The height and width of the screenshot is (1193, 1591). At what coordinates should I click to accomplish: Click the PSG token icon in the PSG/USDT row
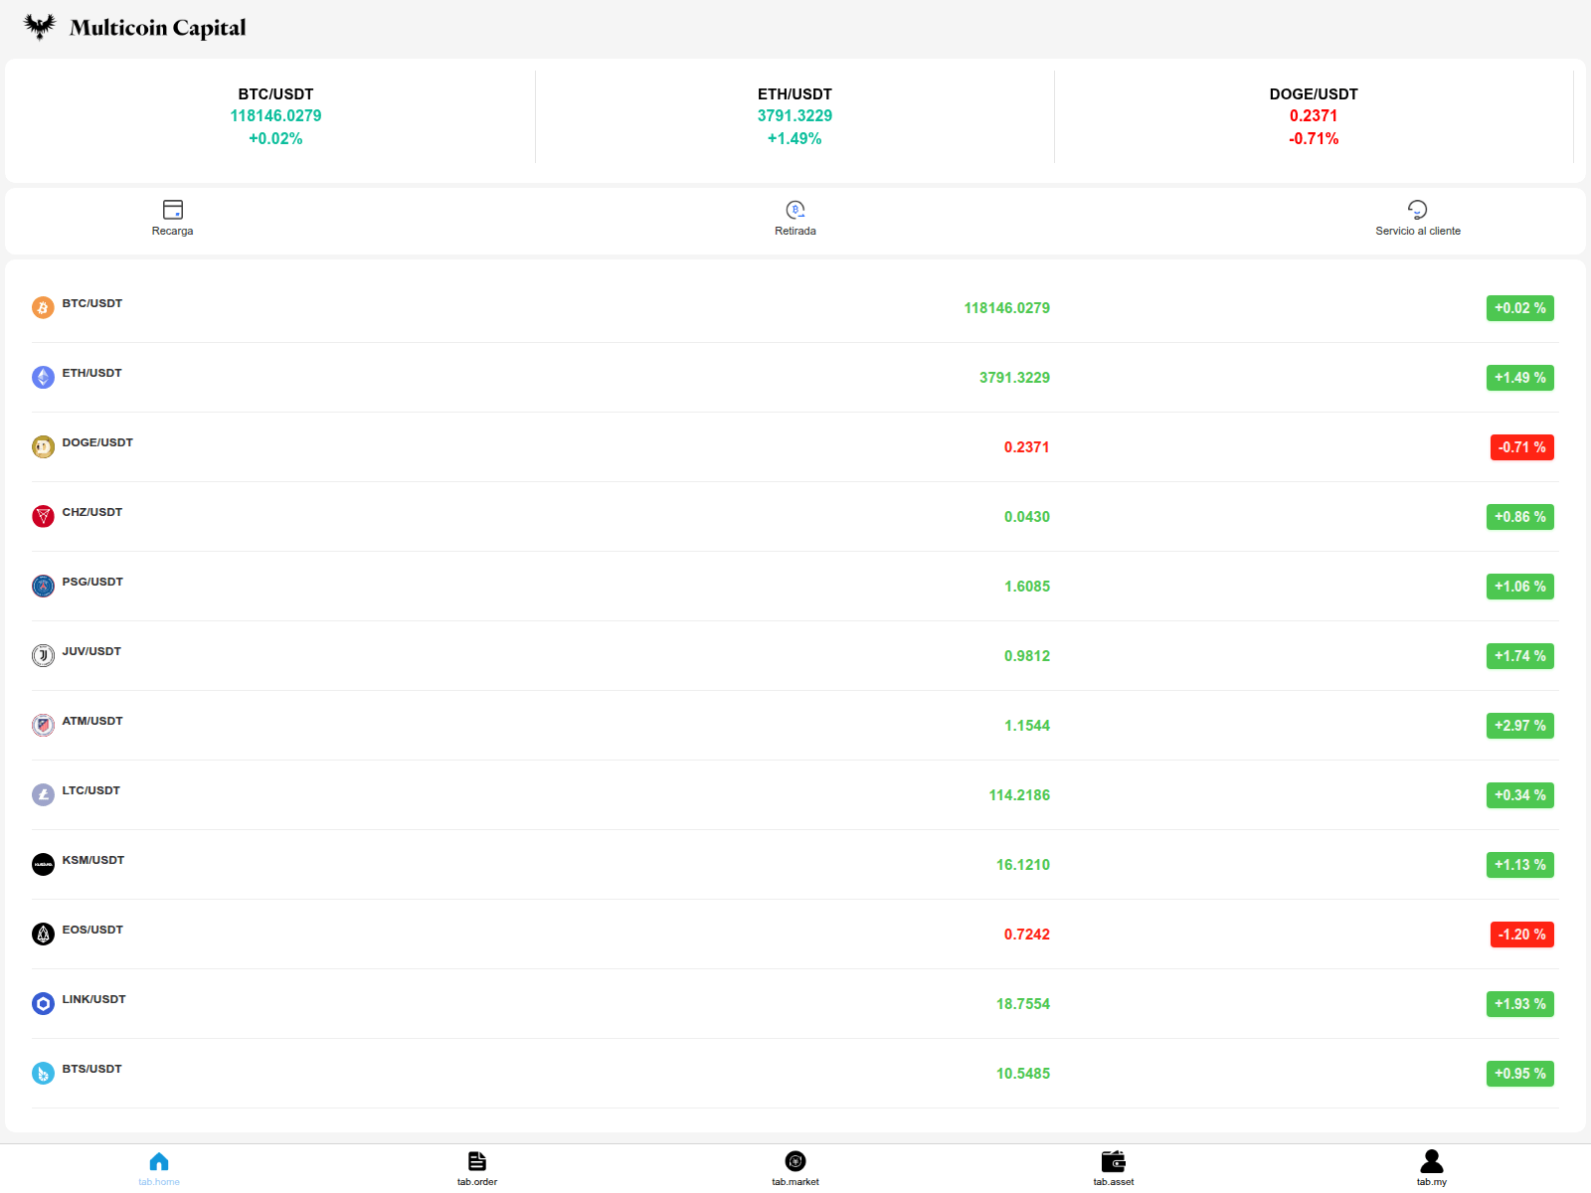43,587
